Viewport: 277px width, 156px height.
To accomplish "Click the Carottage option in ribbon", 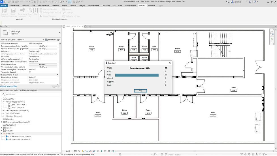I will click(68, 12).
